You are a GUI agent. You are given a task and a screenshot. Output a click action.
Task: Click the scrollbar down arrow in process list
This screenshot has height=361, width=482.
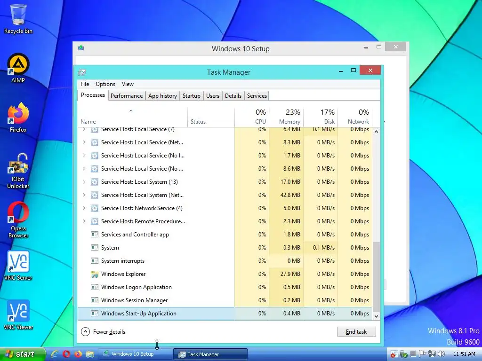[x=376, y=316]
